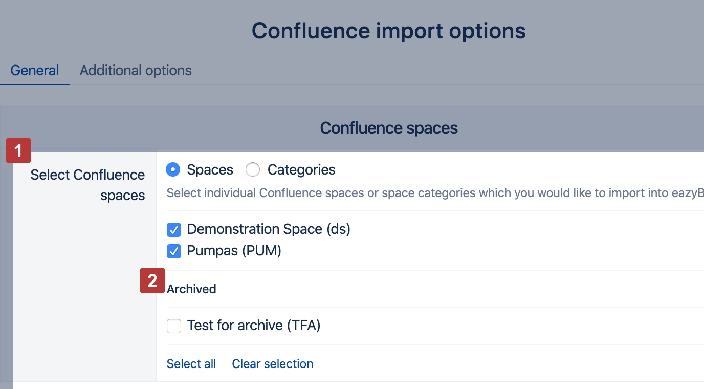704x389 pixels.
Task: Click the Archived section heading
Action: pyautogui.click(x=191, y=289)
